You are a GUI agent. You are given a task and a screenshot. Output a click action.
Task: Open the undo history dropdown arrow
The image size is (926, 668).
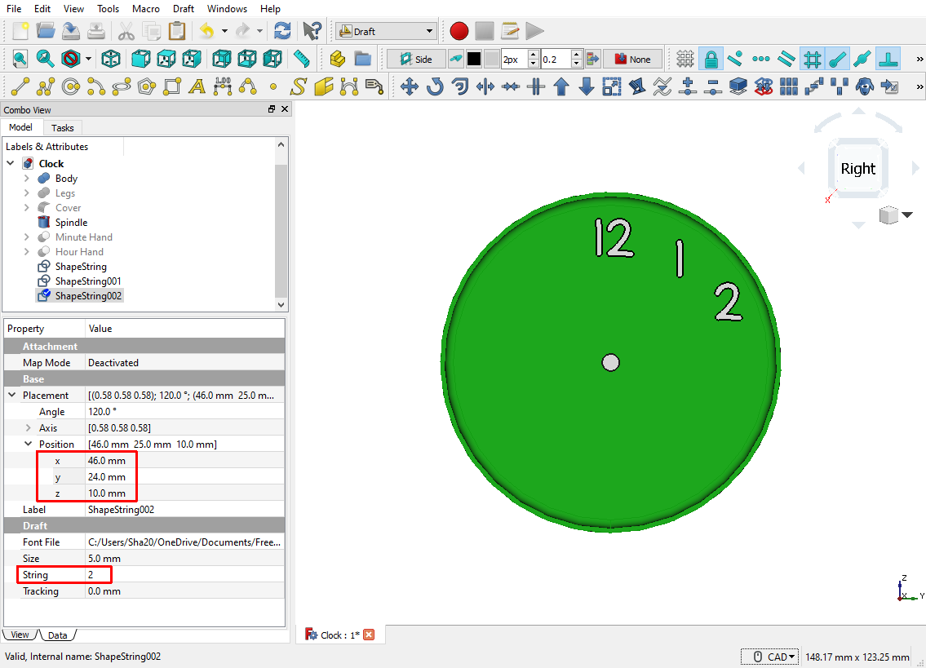(x=224, y=31)
